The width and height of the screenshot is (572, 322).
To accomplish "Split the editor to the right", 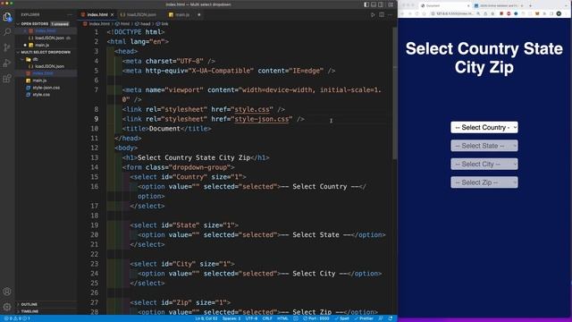I will [x=382, y=14].
